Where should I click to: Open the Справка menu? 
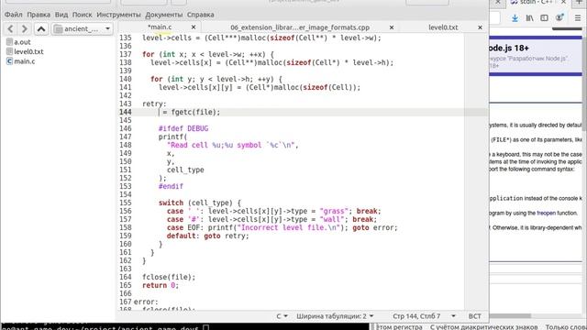point(200,15)
